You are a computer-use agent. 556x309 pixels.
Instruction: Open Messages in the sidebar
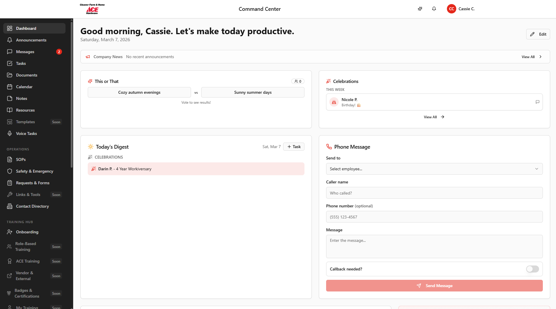35,52
